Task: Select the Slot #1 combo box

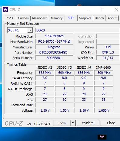Action: pos(20,30)
